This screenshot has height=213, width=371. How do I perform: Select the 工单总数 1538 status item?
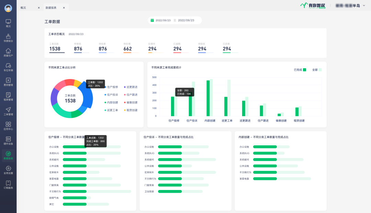57,47
